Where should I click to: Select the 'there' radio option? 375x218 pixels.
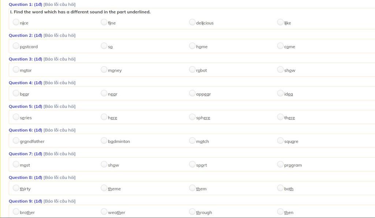[280, 117]
